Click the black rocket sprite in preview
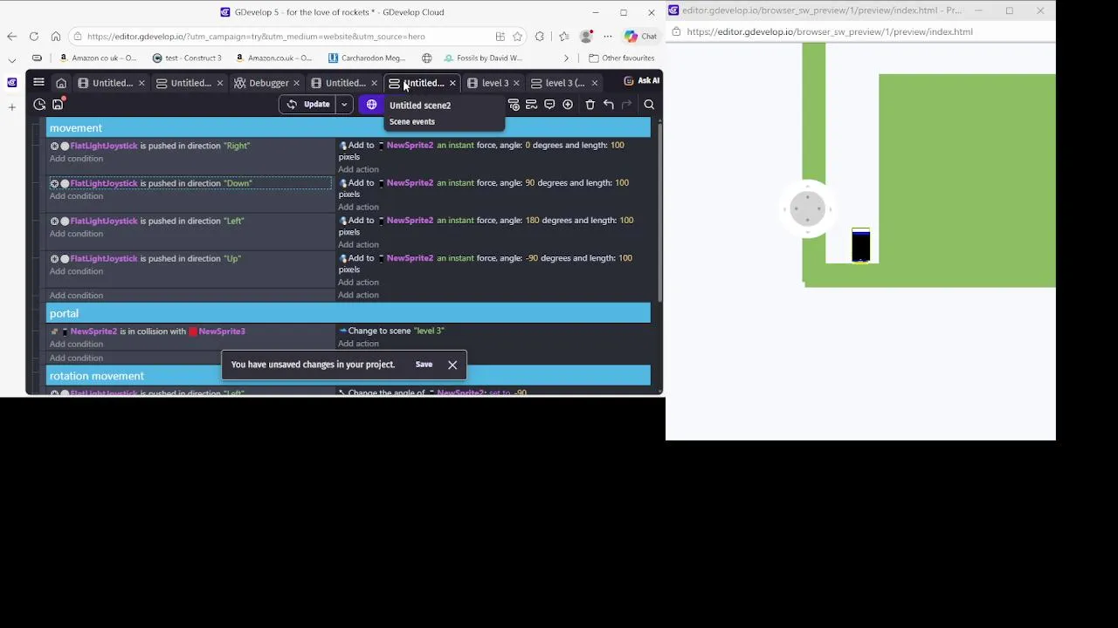1118x628 pixels. click(x=860, y=245)
